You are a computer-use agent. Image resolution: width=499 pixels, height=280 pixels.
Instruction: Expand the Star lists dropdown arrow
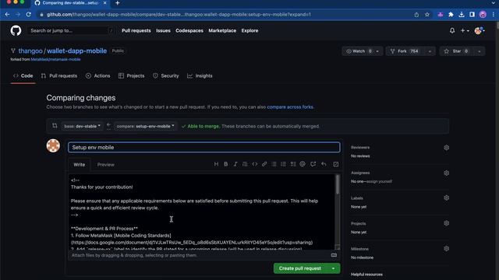(480, 51)
